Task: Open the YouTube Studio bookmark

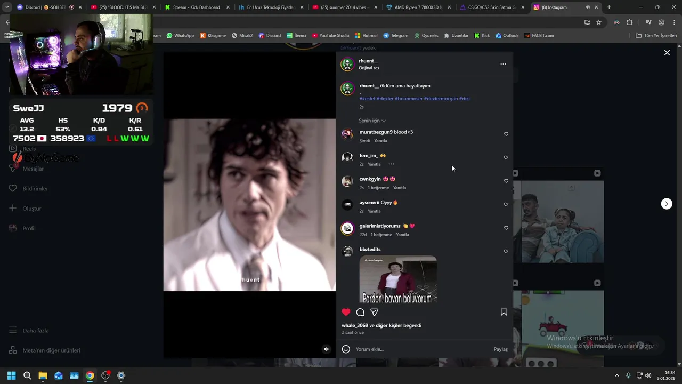Action: click(x=330, y=36)
